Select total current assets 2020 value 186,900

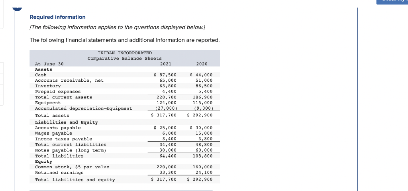click(x=202, y=97)
